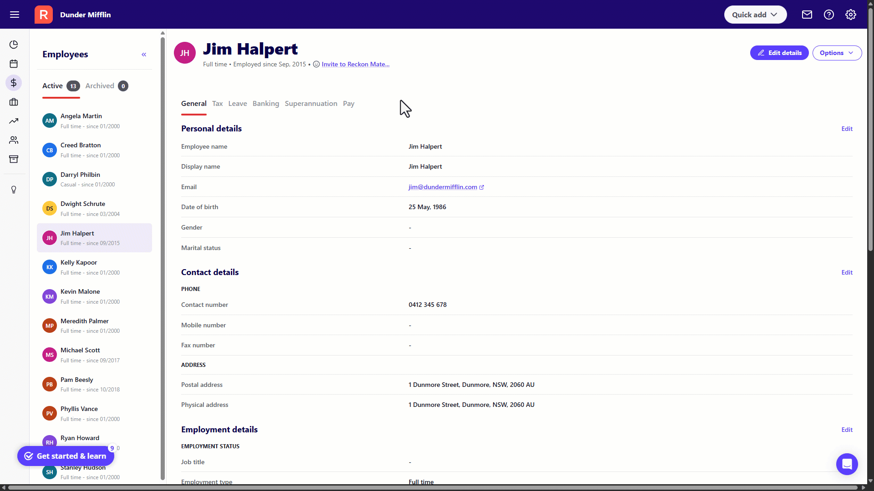
Task: Click the smiley icon before Invite to Reckon Mate
Action: [x=316, y=64]
